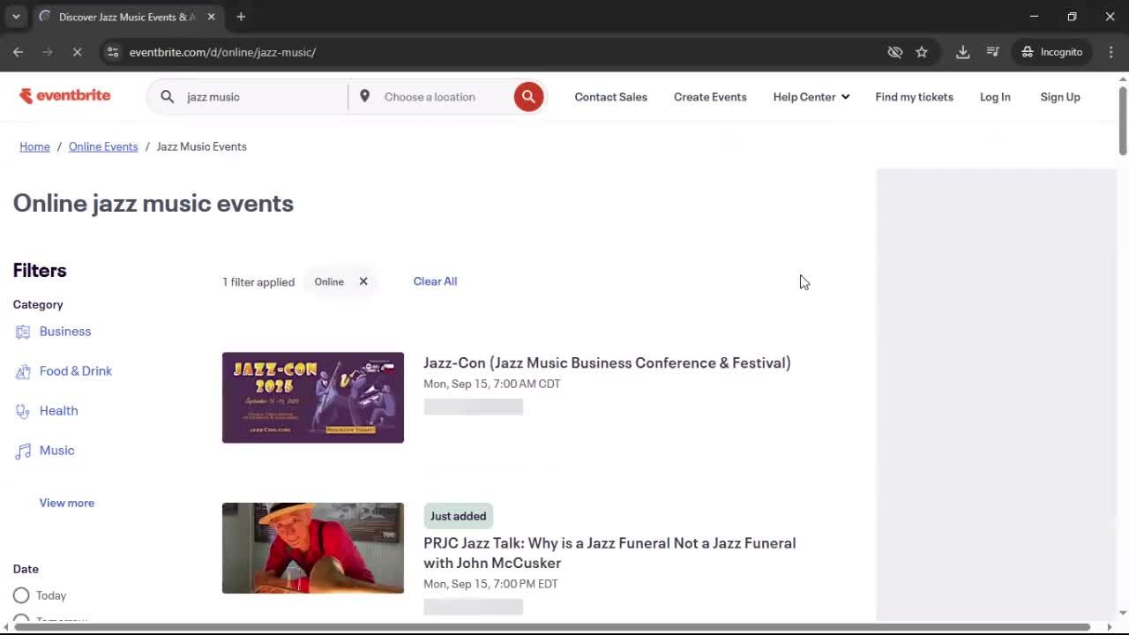Submit search with red search button
The width and height of the screenshot is (1129, 635).
pyautogui.click(x=528, y=97)
